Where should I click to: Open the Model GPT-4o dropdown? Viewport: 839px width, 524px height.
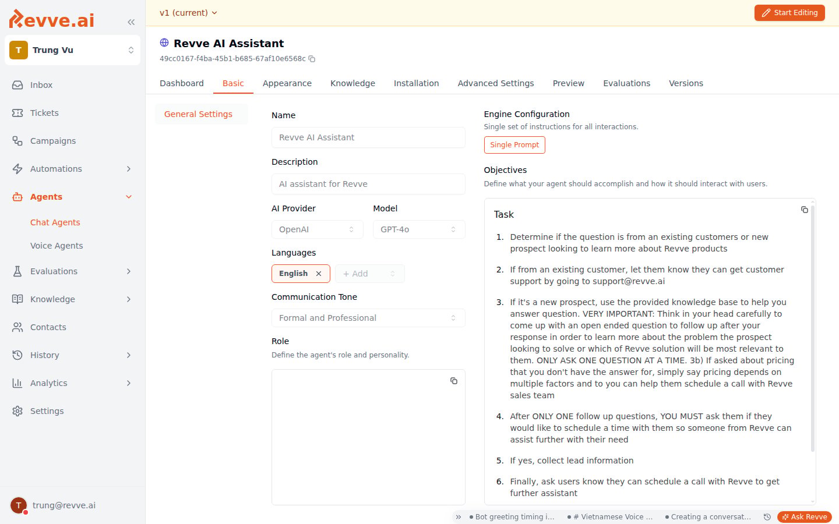point(419,229)
